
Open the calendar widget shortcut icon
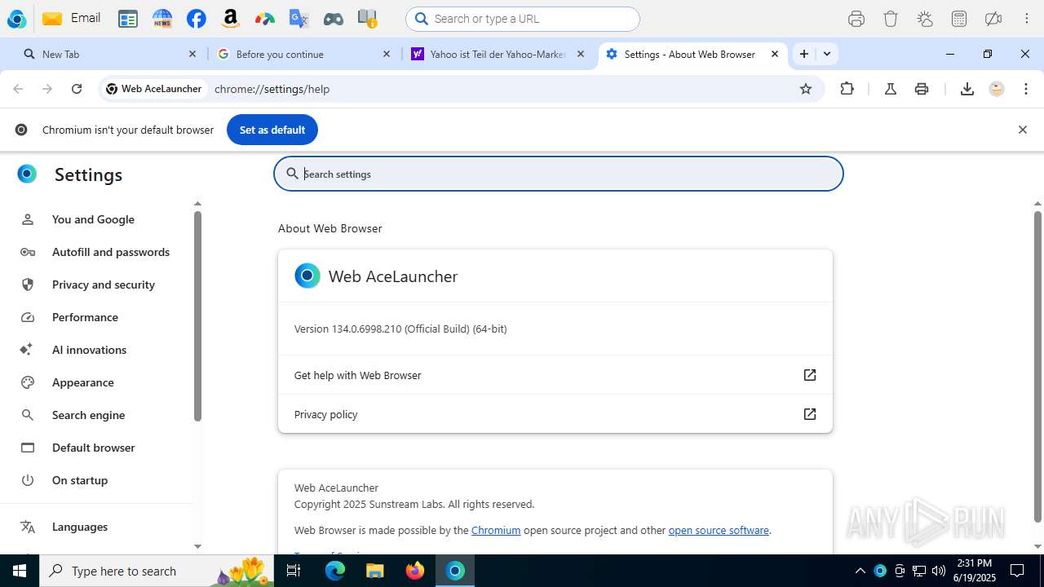128,19
